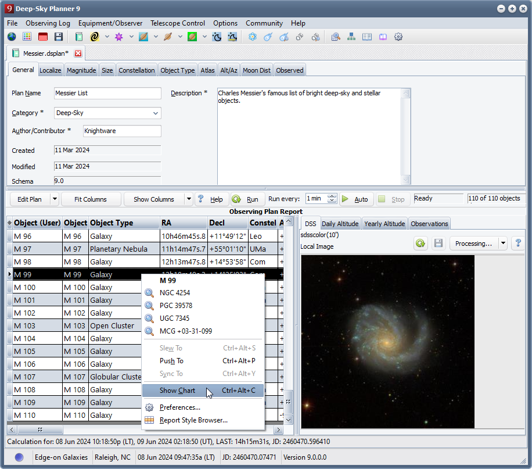Click the Plan Name text field

click(x=107, y=94)
